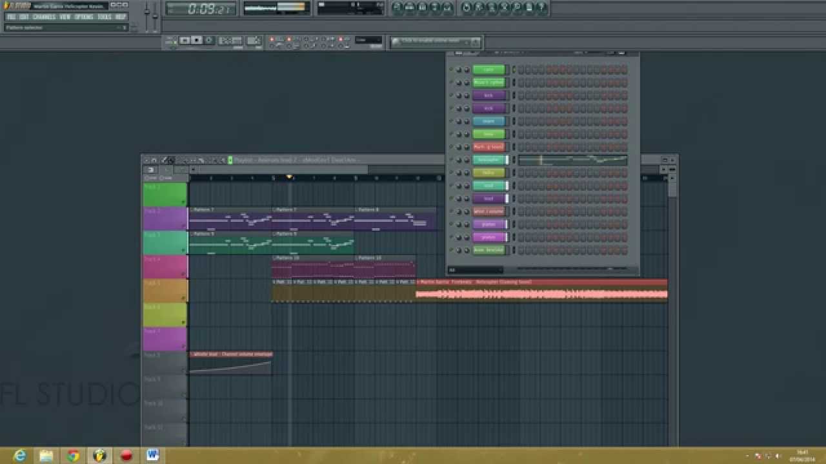Click the Play button in transport
826x464 pixels.
(x=185, y=40)
